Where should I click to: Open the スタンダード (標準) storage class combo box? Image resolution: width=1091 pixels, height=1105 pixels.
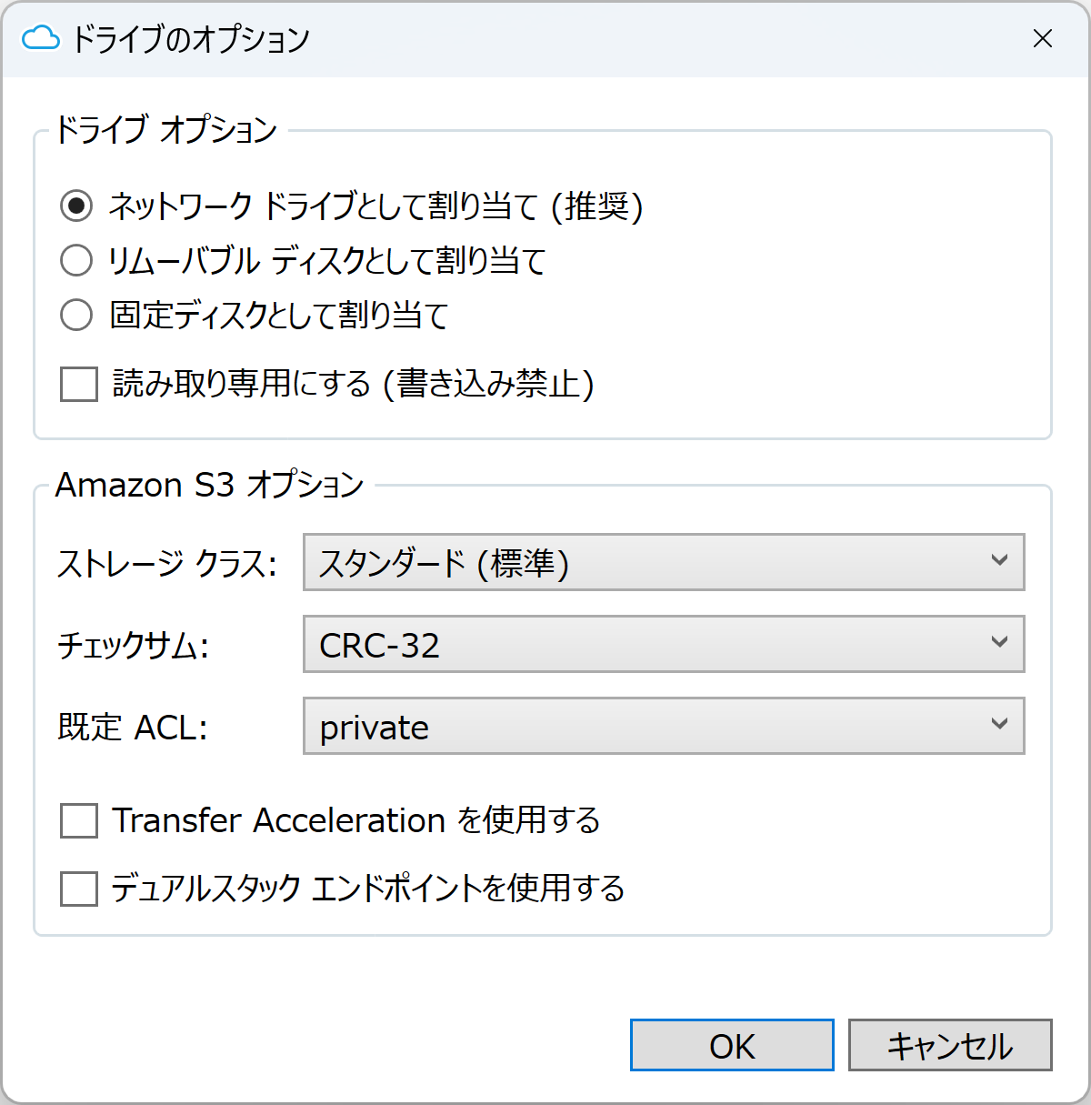(664, 562)
